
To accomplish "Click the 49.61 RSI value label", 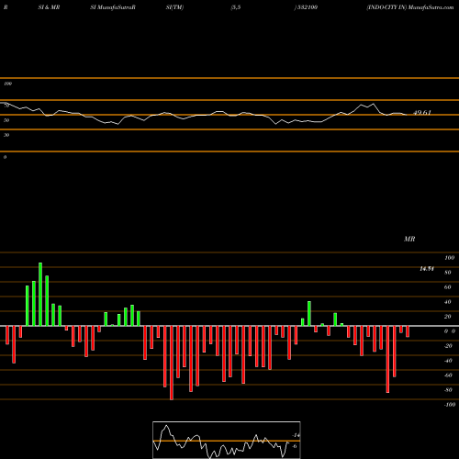I will coord(422,113).
